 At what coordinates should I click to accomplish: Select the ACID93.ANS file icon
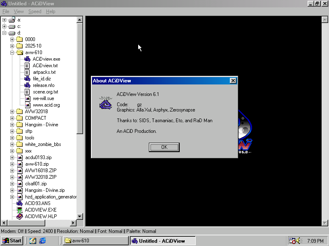pos(19,203)
